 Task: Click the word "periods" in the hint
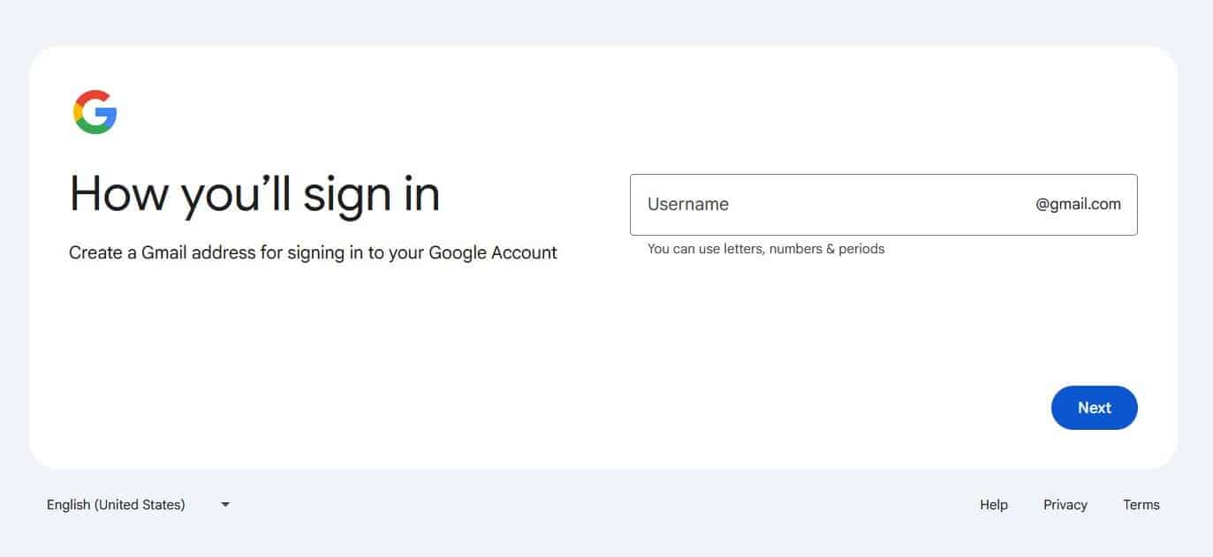tap(861, 249)
